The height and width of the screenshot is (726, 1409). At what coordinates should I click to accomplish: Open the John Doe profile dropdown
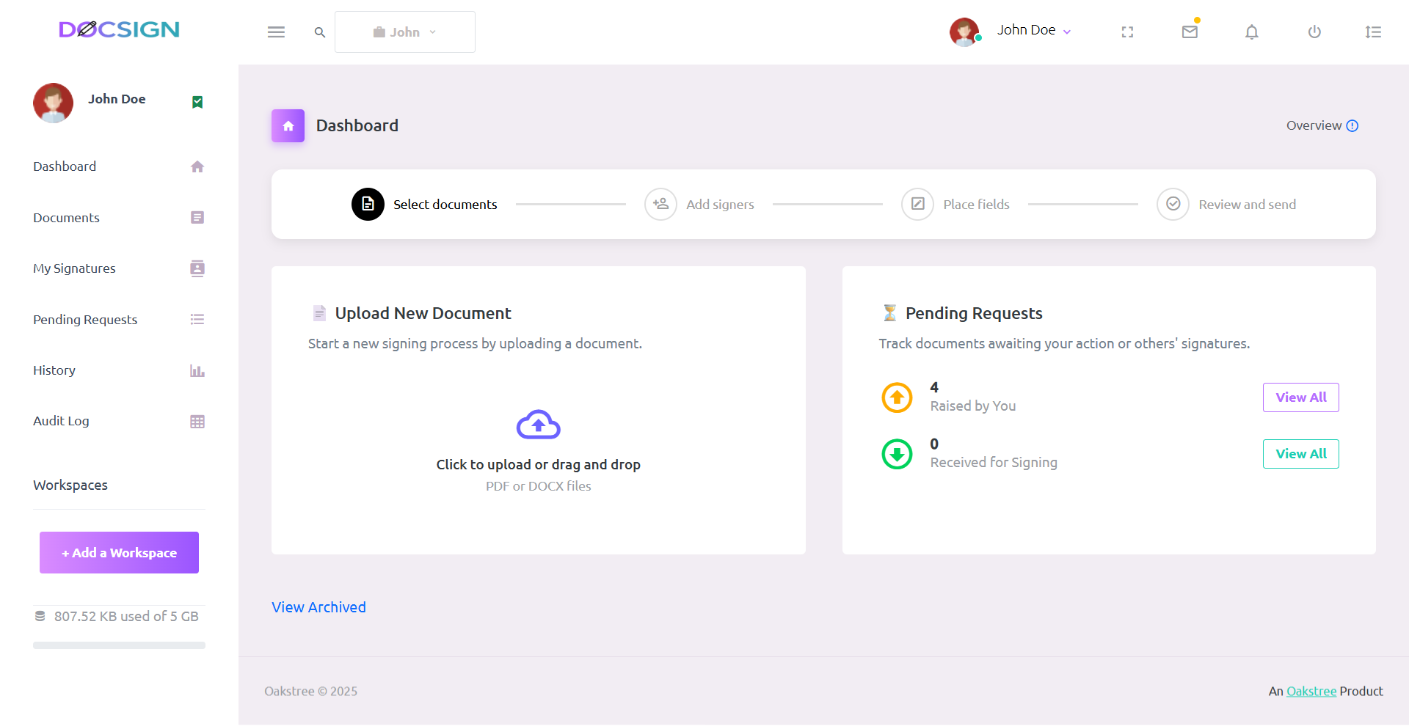coord(1034,30)
